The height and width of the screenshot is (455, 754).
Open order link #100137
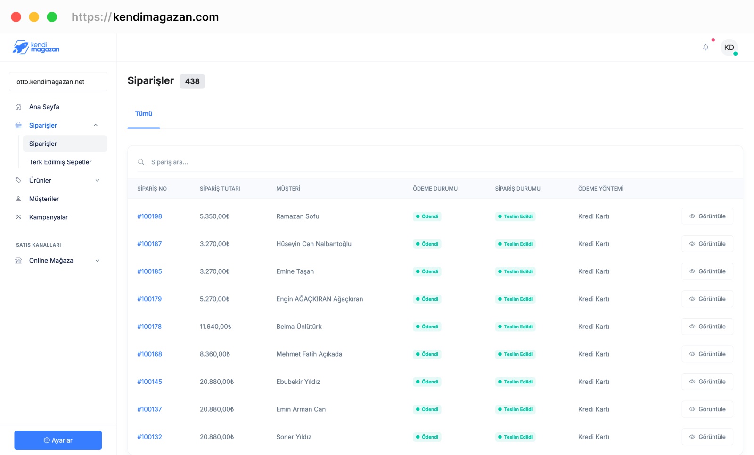pyautogui.click(x=149, y=409)
